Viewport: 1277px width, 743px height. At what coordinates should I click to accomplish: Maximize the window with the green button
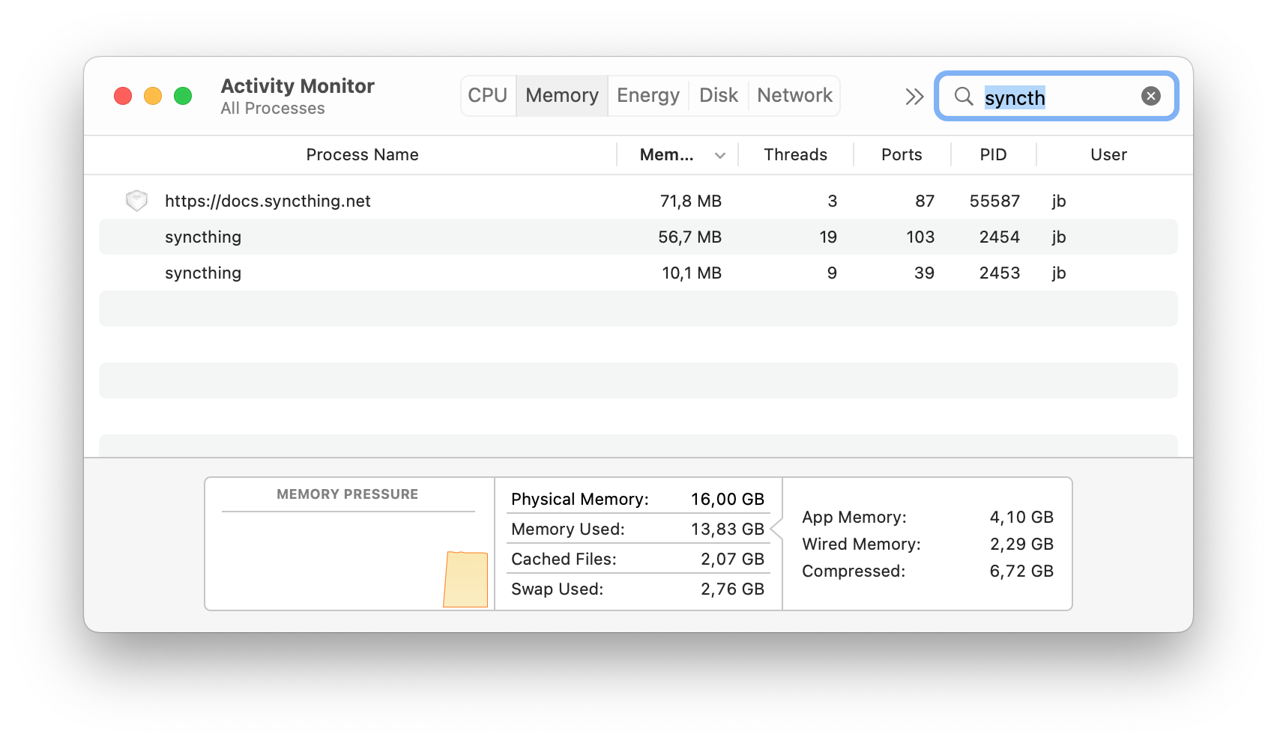(x=183, y=96)
